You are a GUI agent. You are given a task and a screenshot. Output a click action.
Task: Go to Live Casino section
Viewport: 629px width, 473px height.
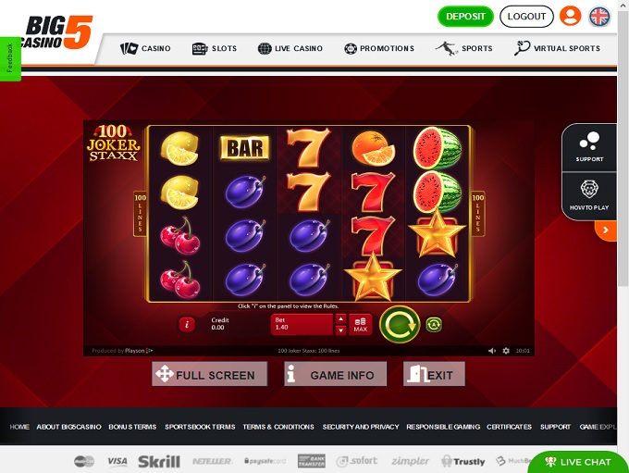(290, 48)
